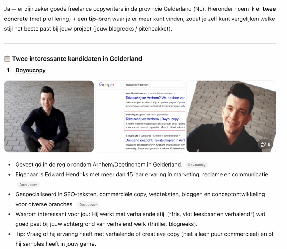This screenshot has width=287, height=249.
Task: Click the 'tekstschrijver arnhem' search field
Action: 153,85
